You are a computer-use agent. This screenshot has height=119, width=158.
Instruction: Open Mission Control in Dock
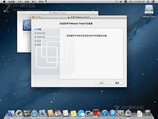tap(27, 113)
